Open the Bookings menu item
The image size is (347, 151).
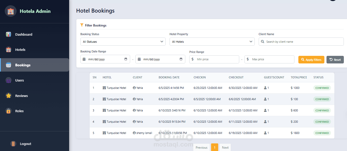coord(23,65)
